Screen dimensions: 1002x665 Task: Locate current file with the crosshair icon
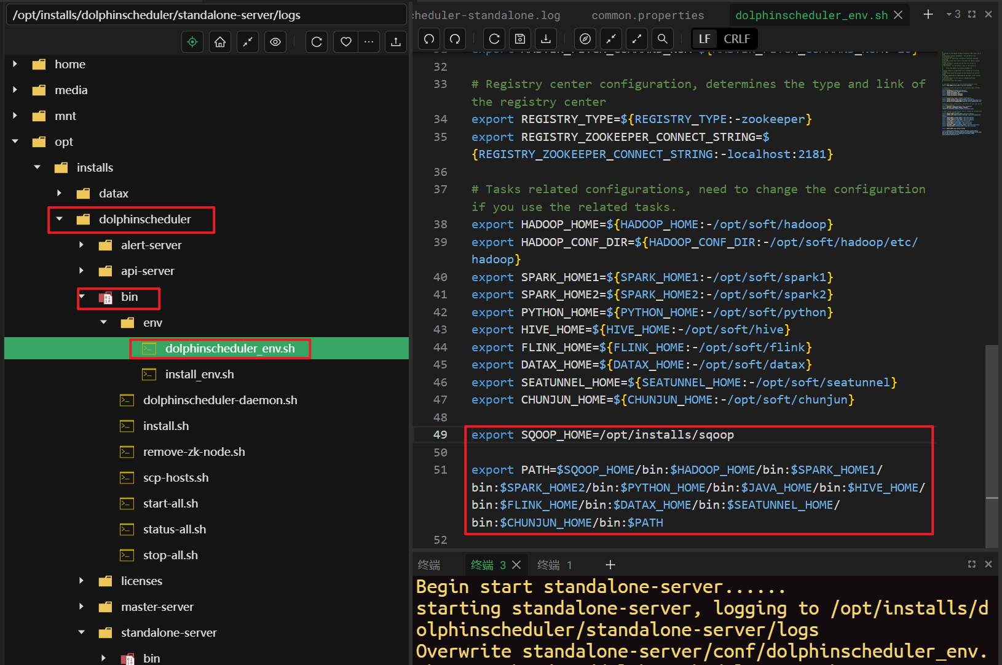click(192, 41)
